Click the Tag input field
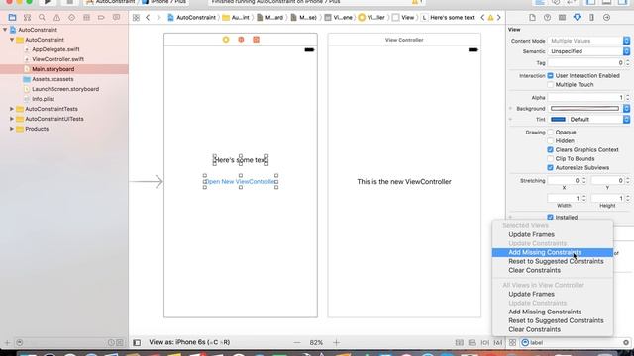634x356 pixels. tap(586, 63)
